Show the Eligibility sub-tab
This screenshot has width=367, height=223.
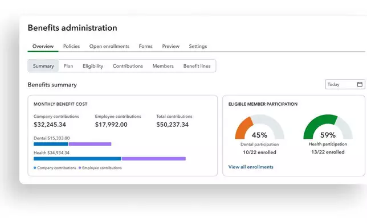[x=93, y=66]
